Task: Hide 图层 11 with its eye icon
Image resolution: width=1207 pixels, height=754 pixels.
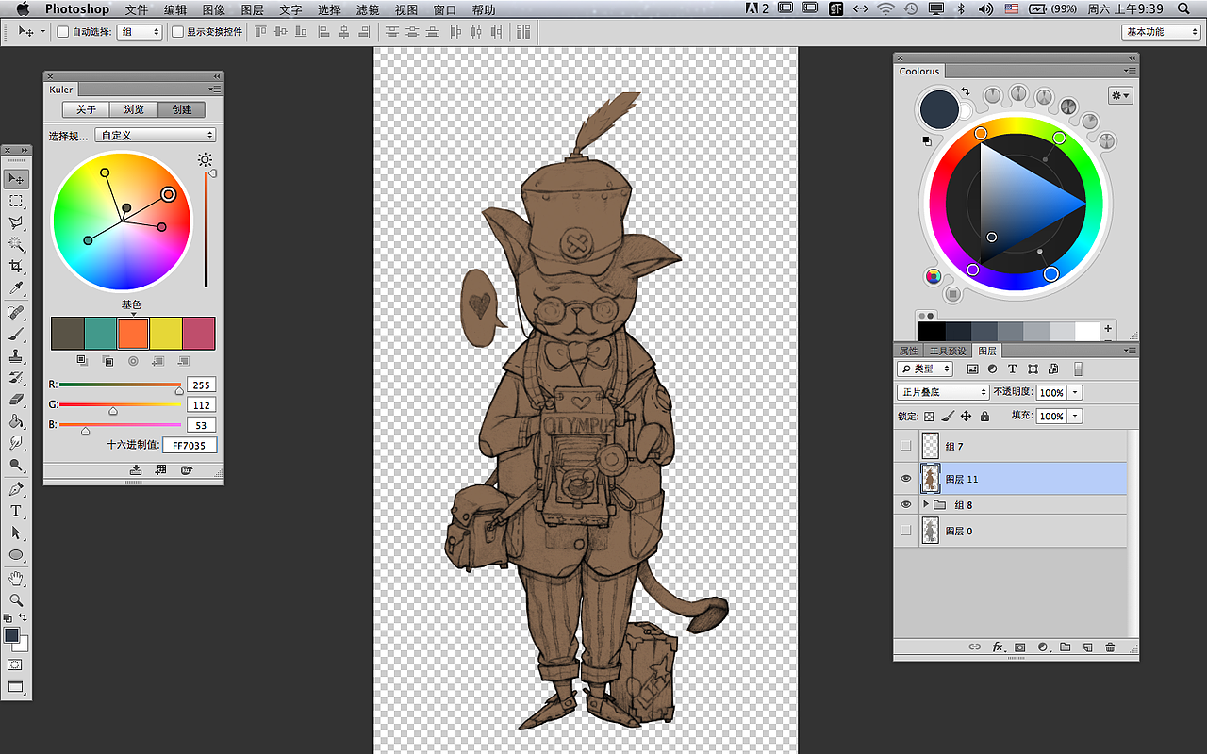Action: point(906,479)
